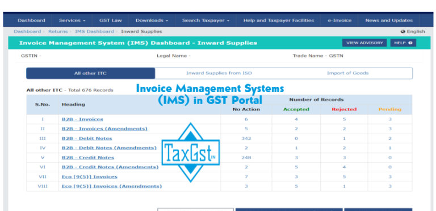Open Help and Taxpayer Facilities
The image size is (436, 211).
point(278,20)
